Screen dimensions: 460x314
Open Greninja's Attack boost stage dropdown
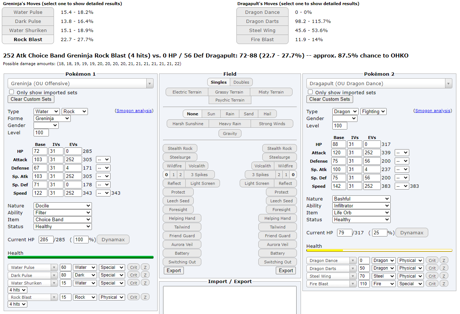tap(103, 159)
